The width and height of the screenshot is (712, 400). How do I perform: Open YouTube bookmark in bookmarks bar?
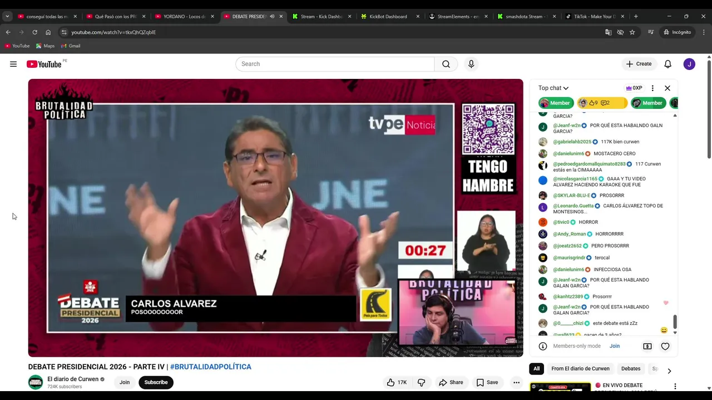click(17, 46)
